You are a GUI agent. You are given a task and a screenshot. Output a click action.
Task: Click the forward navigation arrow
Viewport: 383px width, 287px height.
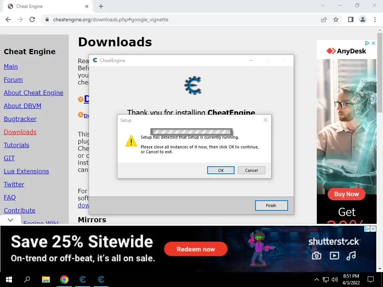tap(20, 19)
